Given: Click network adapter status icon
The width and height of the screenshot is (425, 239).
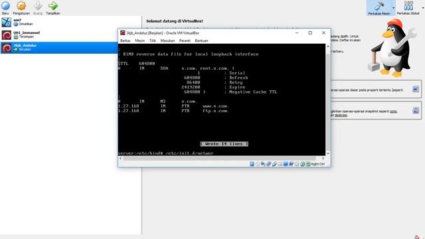Looking at the screenshot, I should (268, 164).
